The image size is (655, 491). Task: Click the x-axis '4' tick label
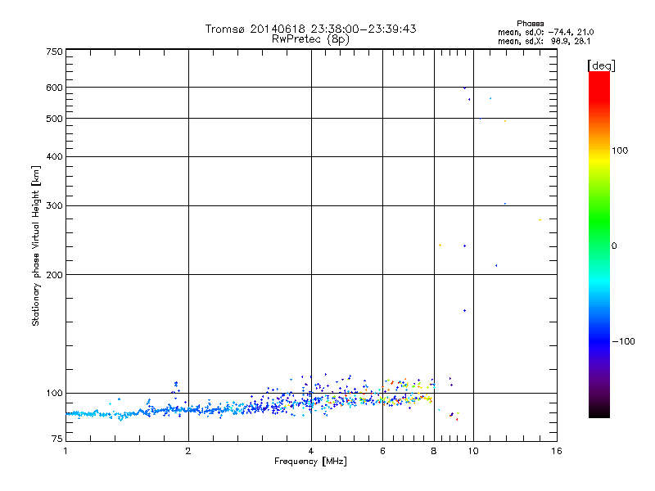pyautogui.click(x=311, y=451)
